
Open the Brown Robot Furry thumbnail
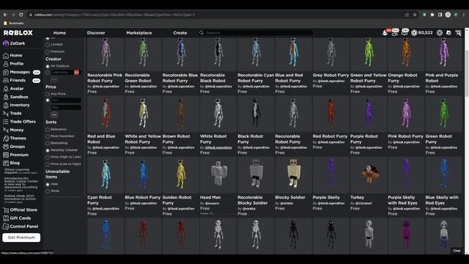[181, 114]
